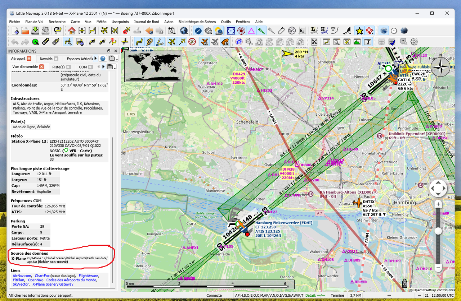The image size is (461, 301).
Task: Toggle the yellow star userpoints display
Action: pos(359,31)
